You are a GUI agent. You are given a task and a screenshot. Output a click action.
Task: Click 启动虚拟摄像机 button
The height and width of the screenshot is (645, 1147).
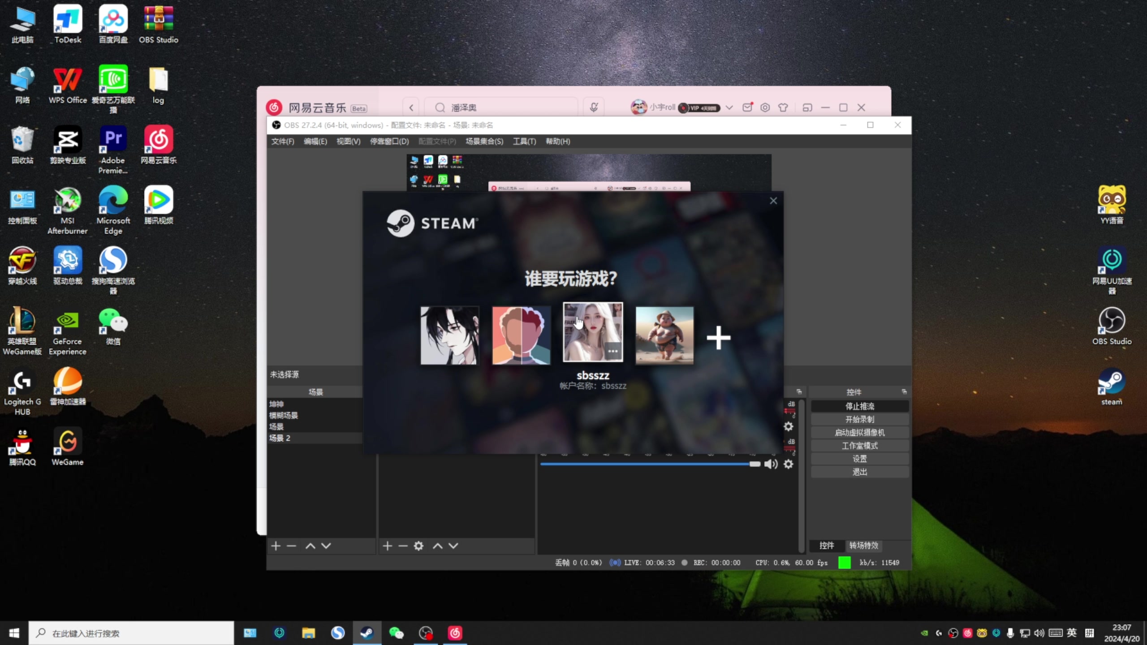coord(860,432)
